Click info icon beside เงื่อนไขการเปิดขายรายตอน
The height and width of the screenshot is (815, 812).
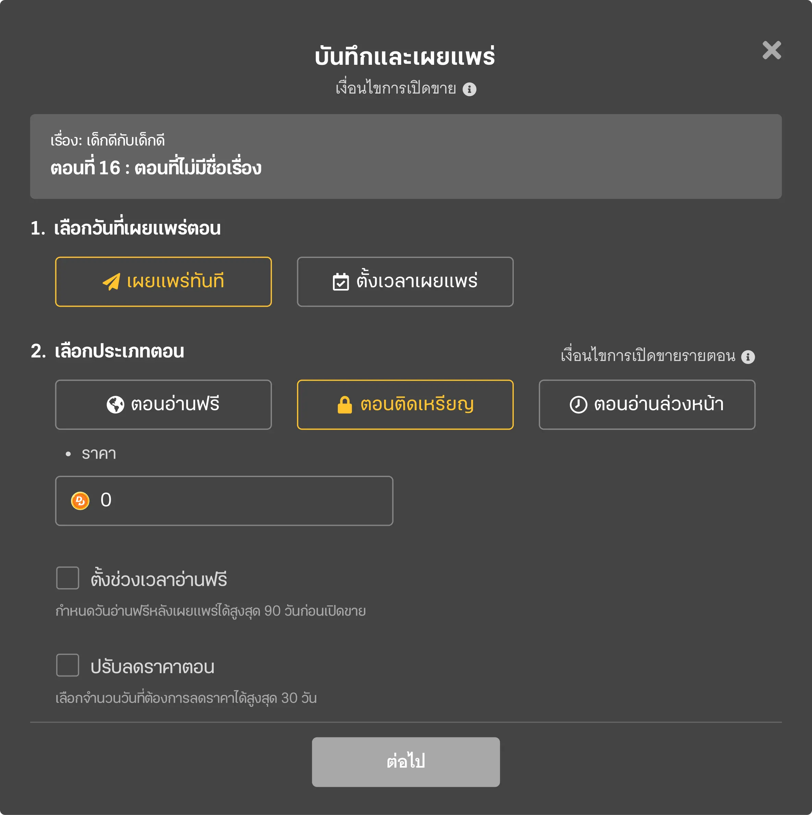click(748, 357)
